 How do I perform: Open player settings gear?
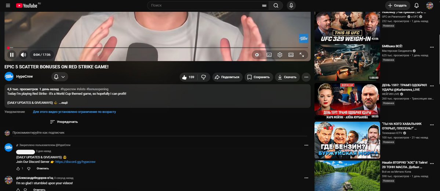pos(280,55)
